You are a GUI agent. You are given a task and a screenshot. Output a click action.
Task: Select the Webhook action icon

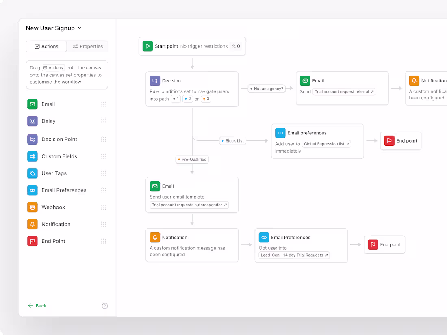coord(33,207)
